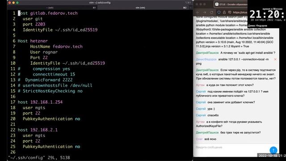Click the Moscow time clock overlay

tap(267, 14)
